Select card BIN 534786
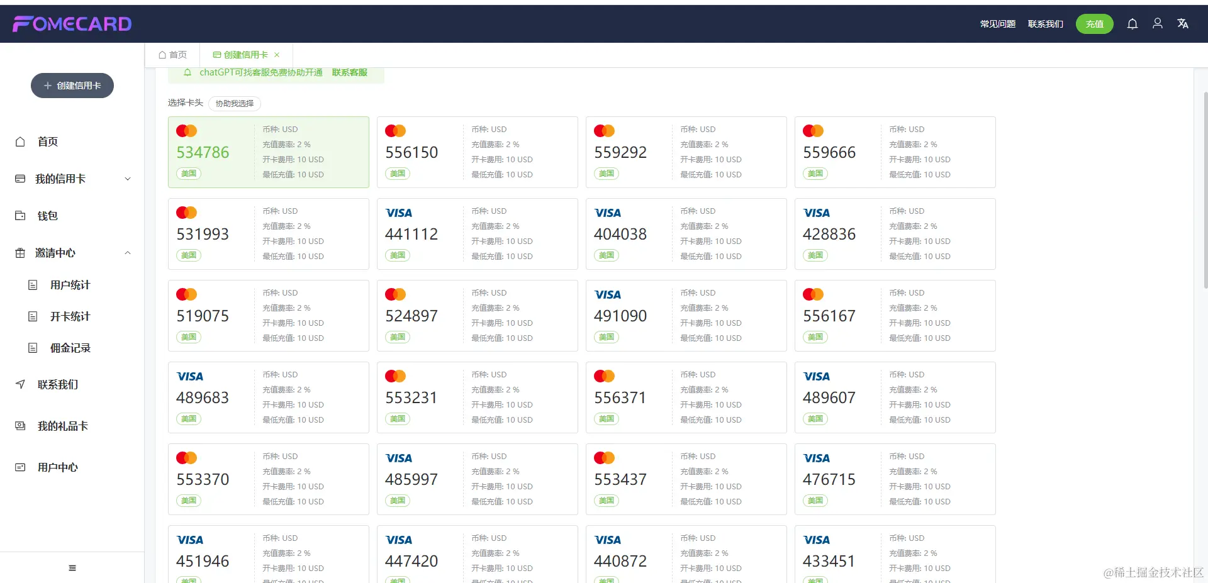This screenshot has height=583, width=1208. pos(269,152)
